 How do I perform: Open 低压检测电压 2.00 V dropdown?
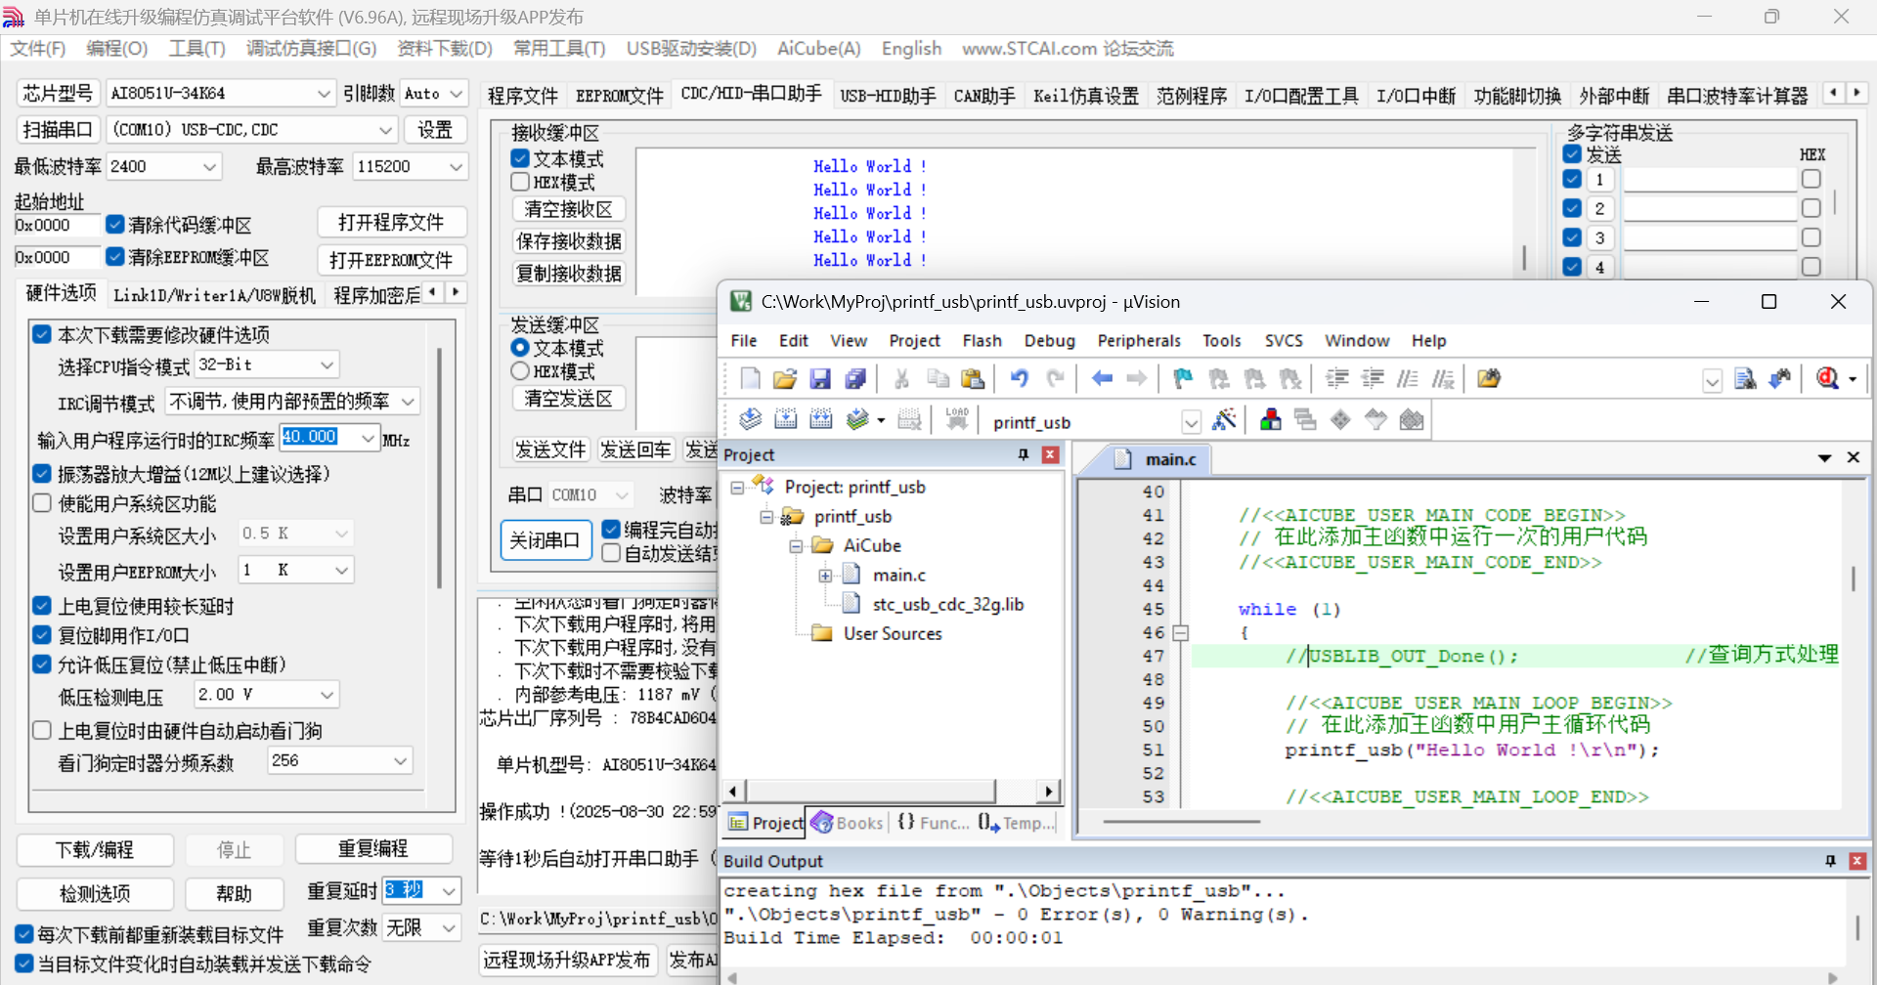[327, 695]
